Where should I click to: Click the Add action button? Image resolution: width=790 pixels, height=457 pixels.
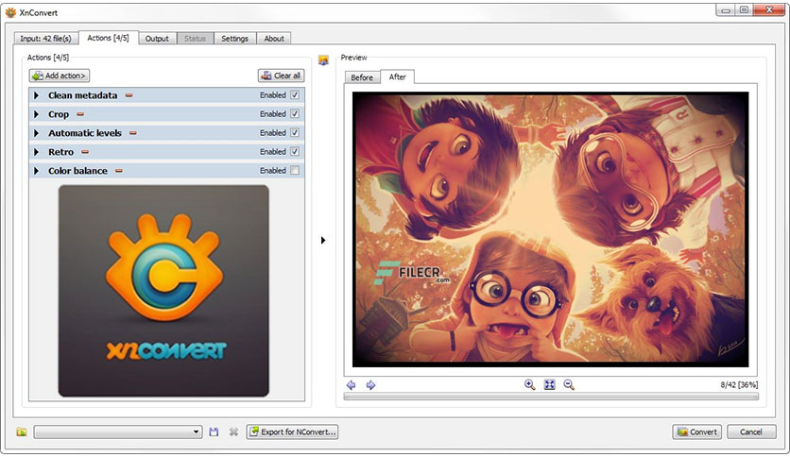tap(60, 76)
